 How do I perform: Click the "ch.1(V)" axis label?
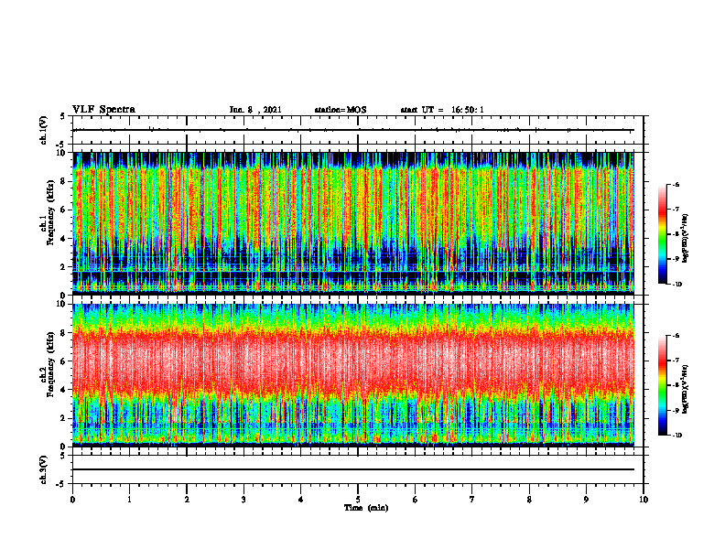(43, 130)
